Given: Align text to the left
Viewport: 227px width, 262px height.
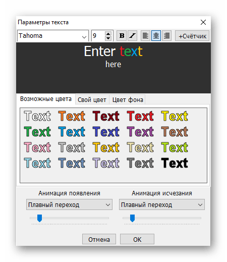Looking at the screenshot, I should coord(145,36).
